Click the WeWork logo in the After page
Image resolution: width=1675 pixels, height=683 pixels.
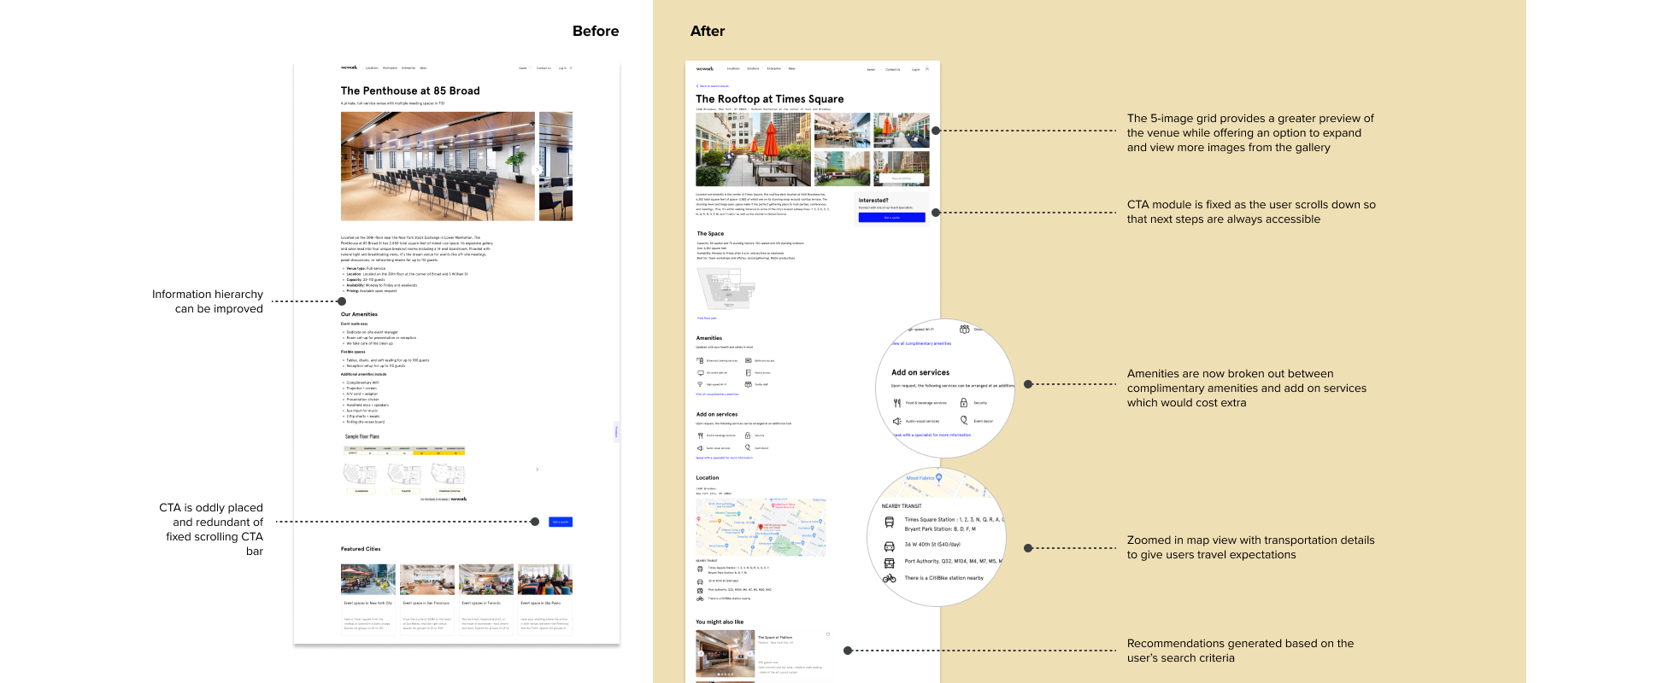[x=705, y=68]
